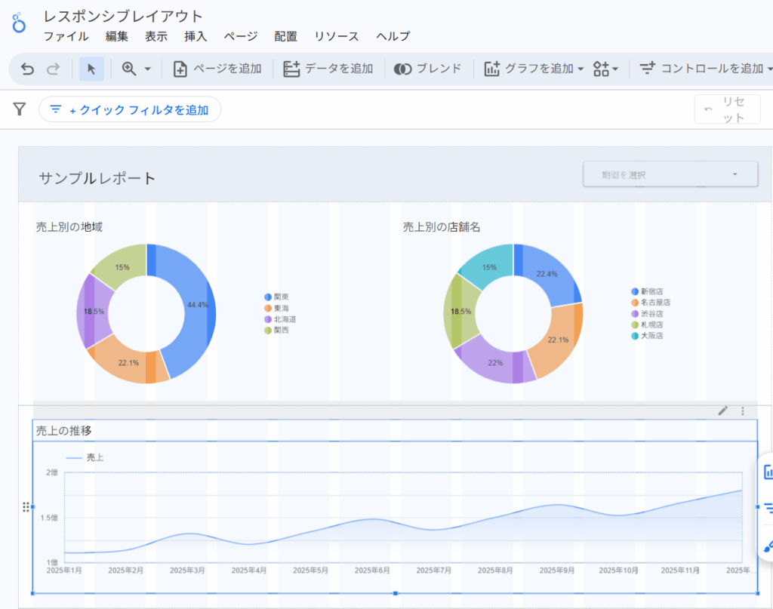The image size is (773, 609).
Task: Click the コントロールを追加 label
Action: click(x=713, y=69)
